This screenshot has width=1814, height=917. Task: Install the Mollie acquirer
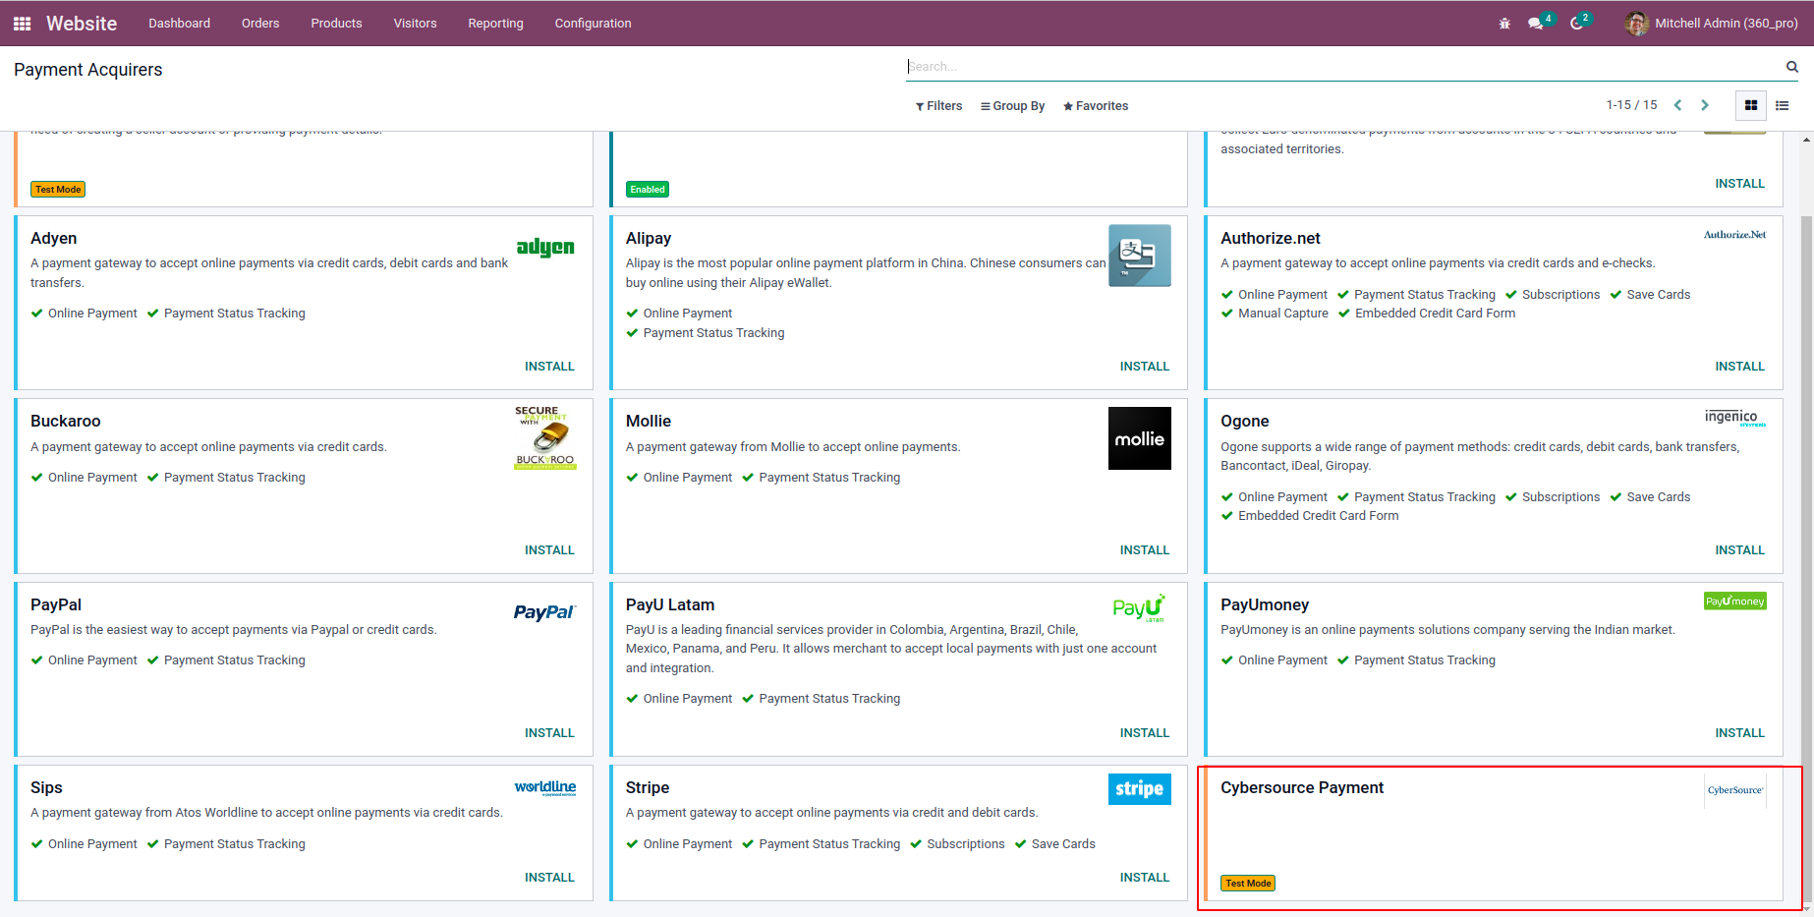pos(1145,550)
